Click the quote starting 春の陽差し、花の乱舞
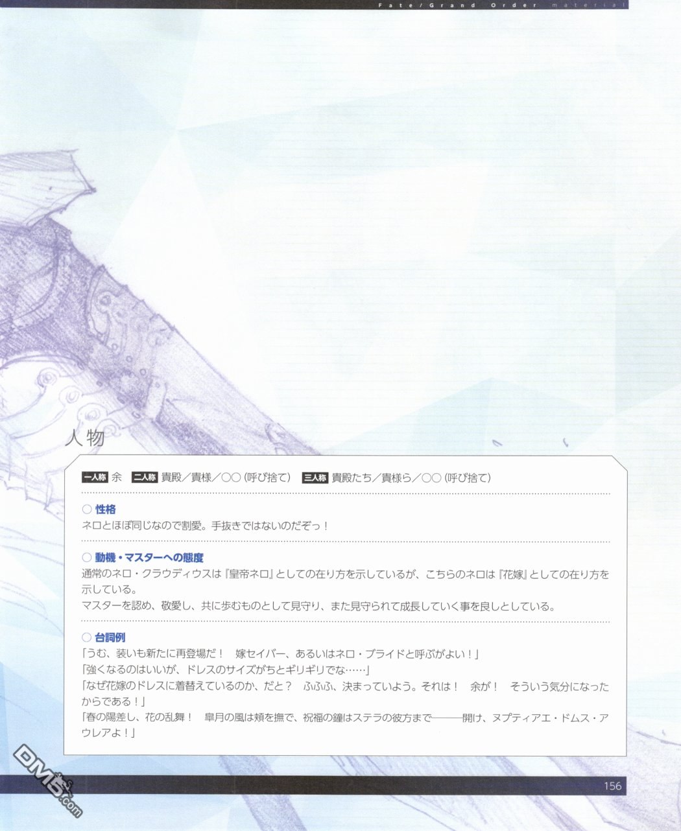The width and height of the screenshot is (681, 831). coord(346,718)
